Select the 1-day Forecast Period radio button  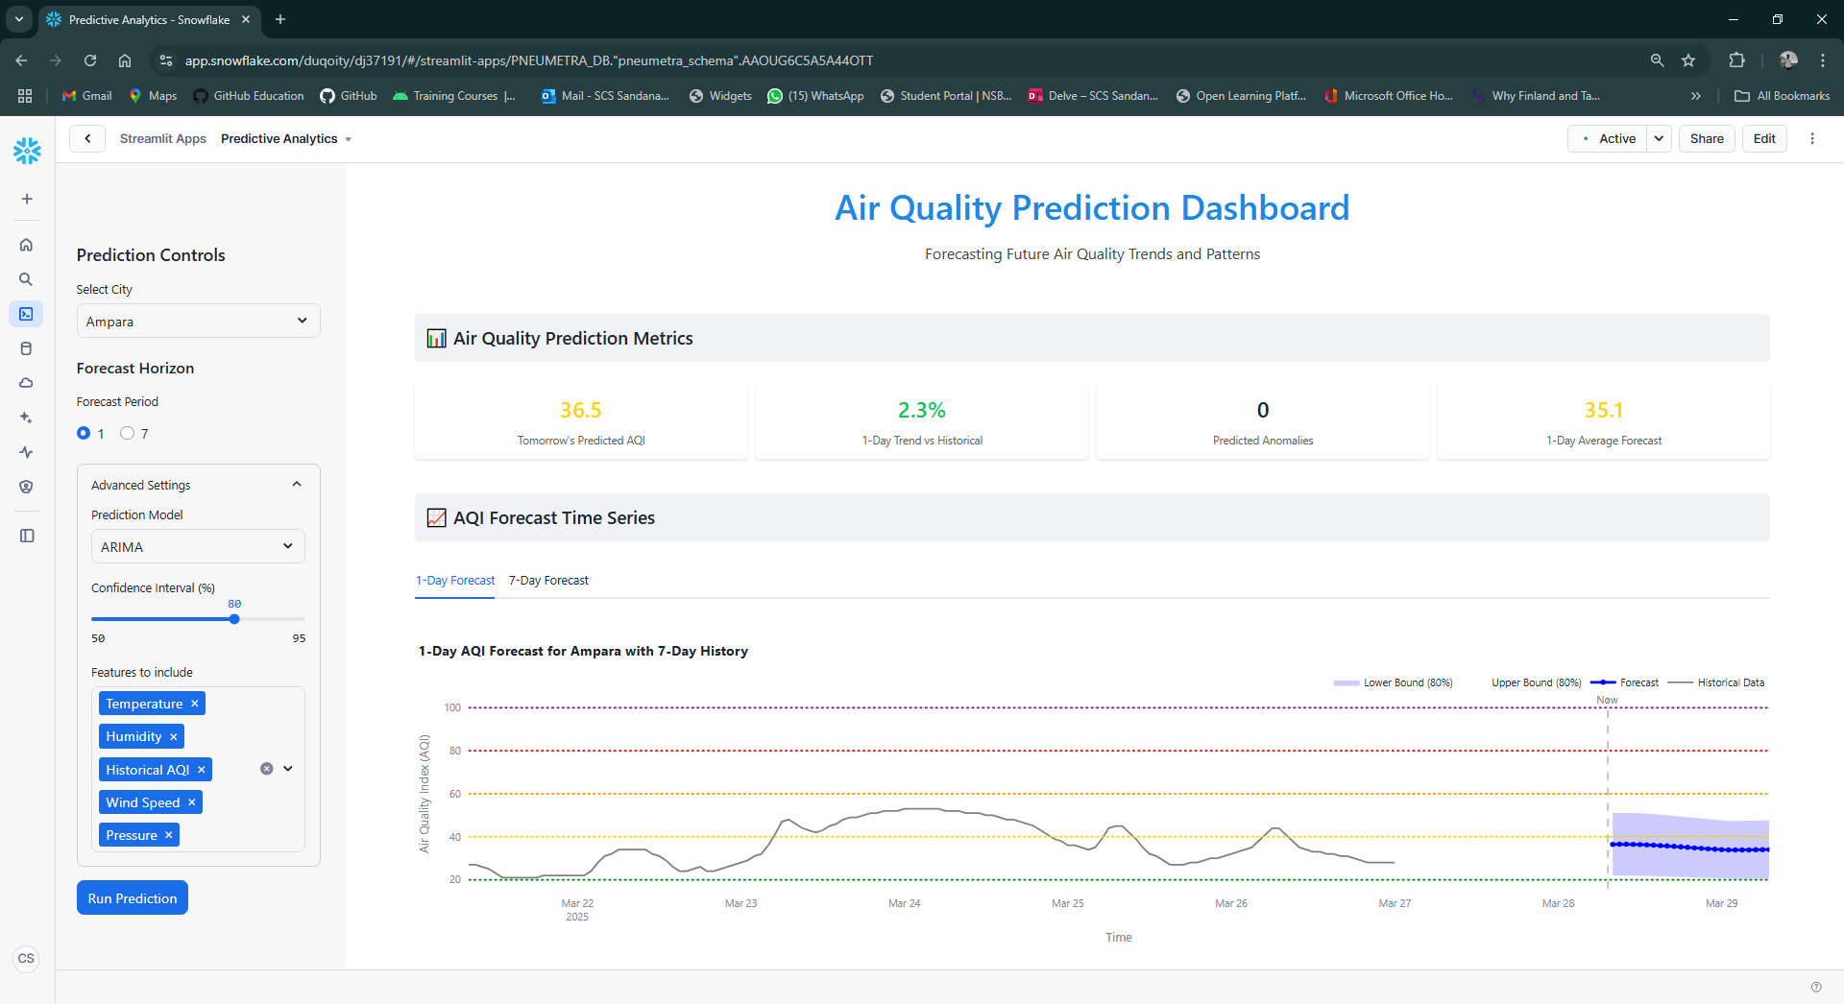85,433
